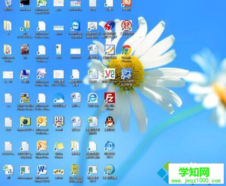
Task: Open the Messenger shortcut icon
Action: [x=25, y=170]
